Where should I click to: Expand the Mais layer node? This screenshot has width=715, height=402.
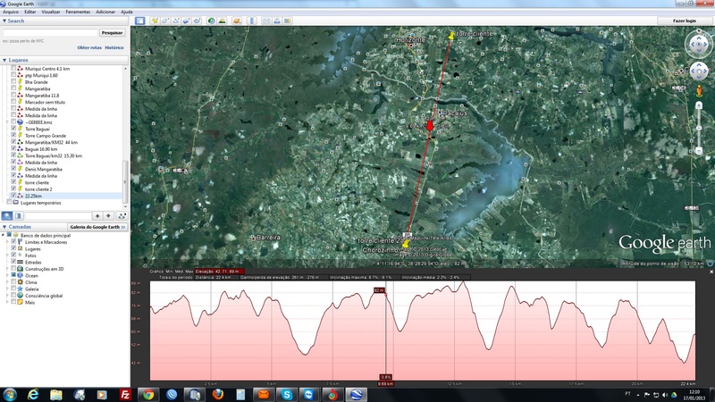[8, 302]
